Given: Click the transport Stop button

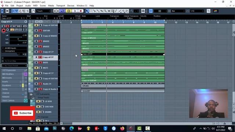Looking at the screenshot, I should coord(69,11).
